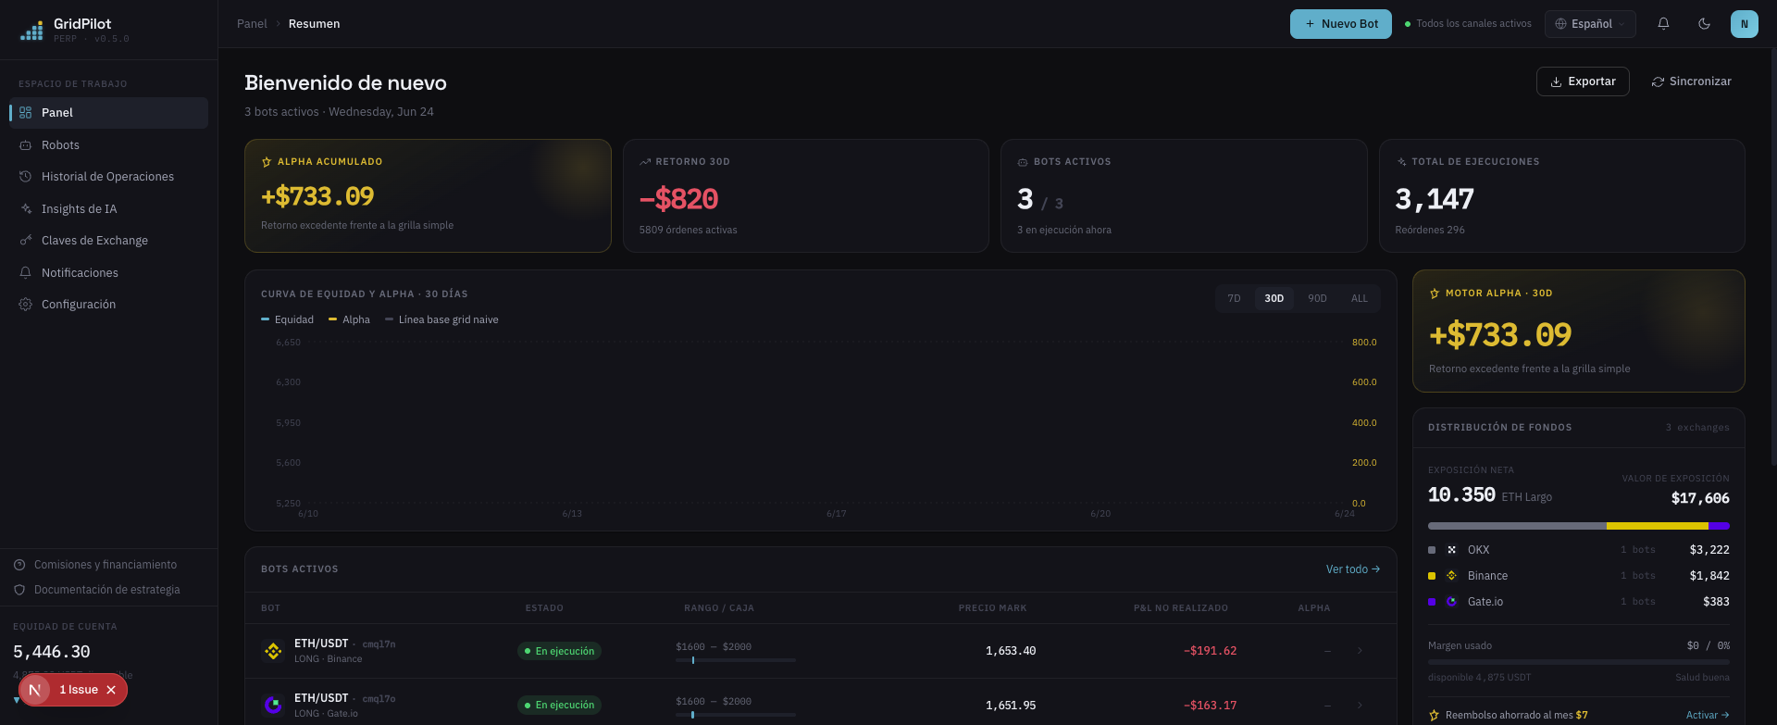The width and height of the screenshot is (1777, 725).
Task: Click the Reembolso ahorrado star icon
Action: coord(1435,715)
